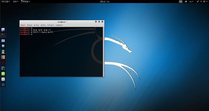This screenshot has width=209, height=111.
Task: Close the root@kali terminal window
Action: pos(102,22)
